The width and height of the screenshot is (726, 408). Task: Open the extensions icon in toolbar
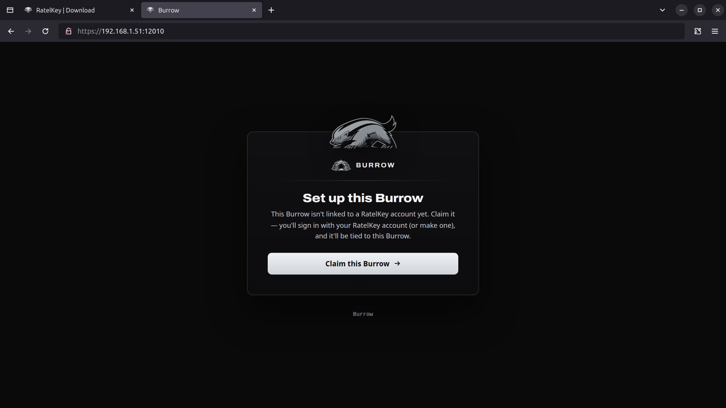click(698, 31)
